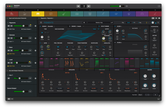Open Pigments channel Scene Output dropdown

pyautogui.click(x=27, y=29)
